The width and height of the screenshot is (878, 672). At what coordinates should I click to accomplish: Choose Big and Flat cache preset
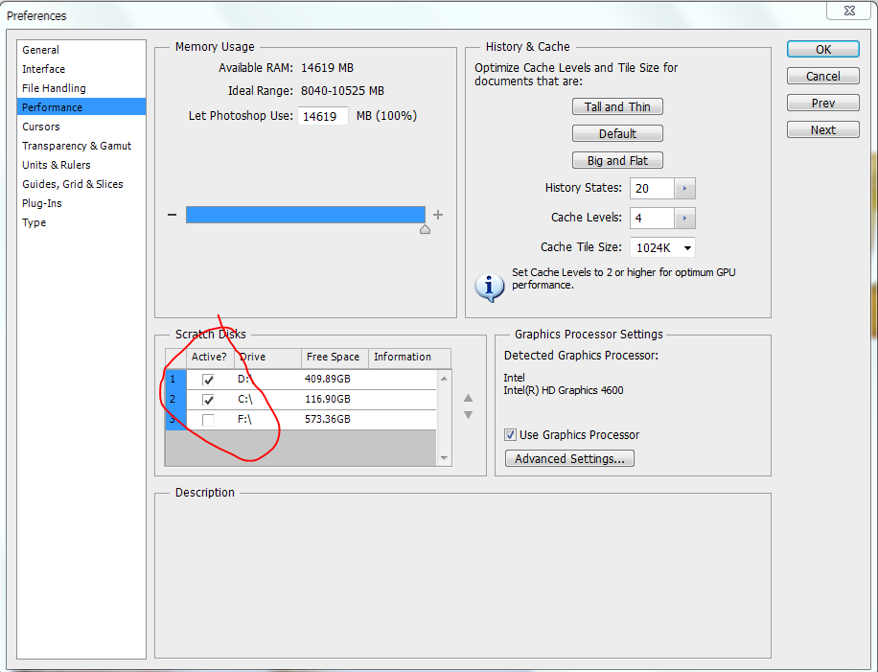[x=617, y=161]
